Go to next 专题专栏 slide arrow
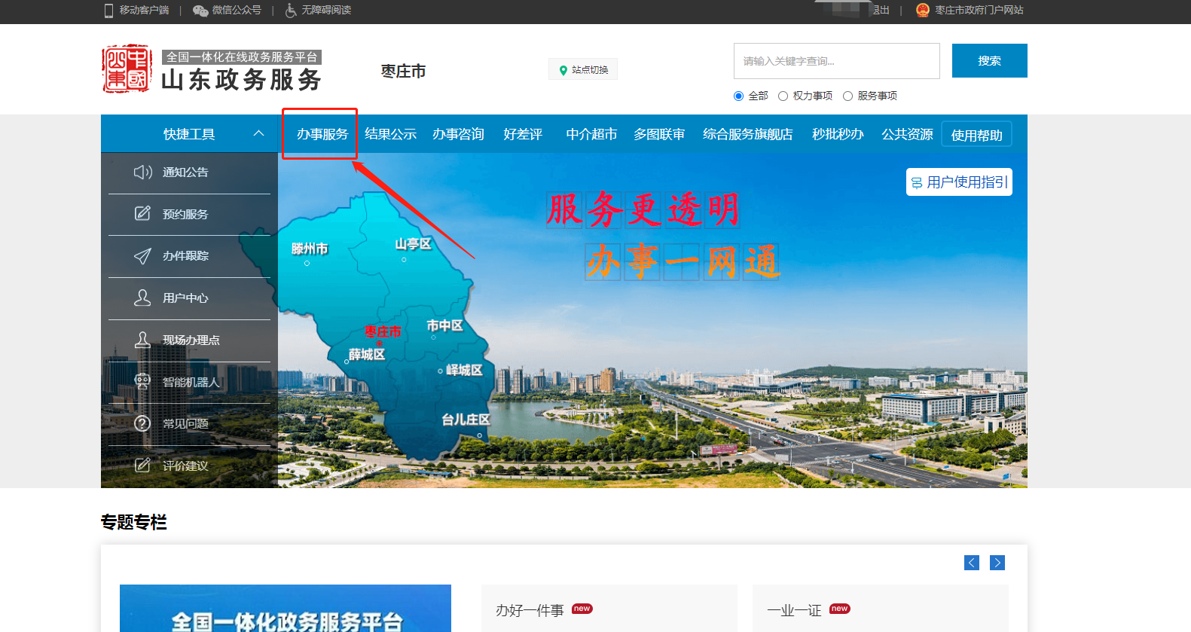 997,563
